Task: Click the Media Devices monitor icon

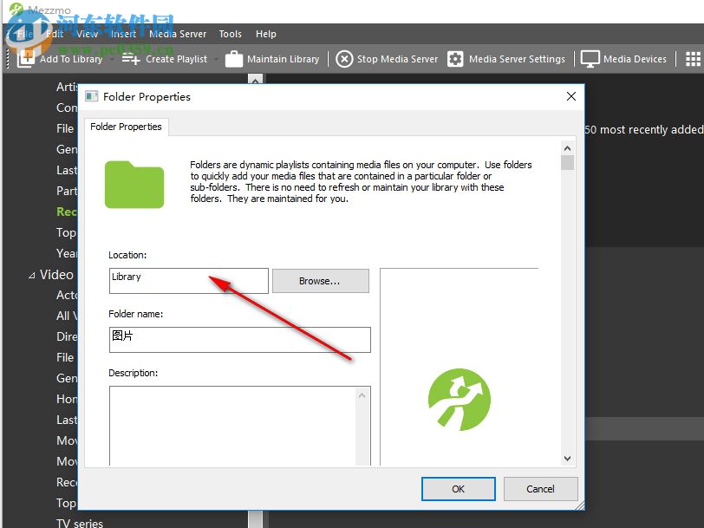Action: pos(590,59)
